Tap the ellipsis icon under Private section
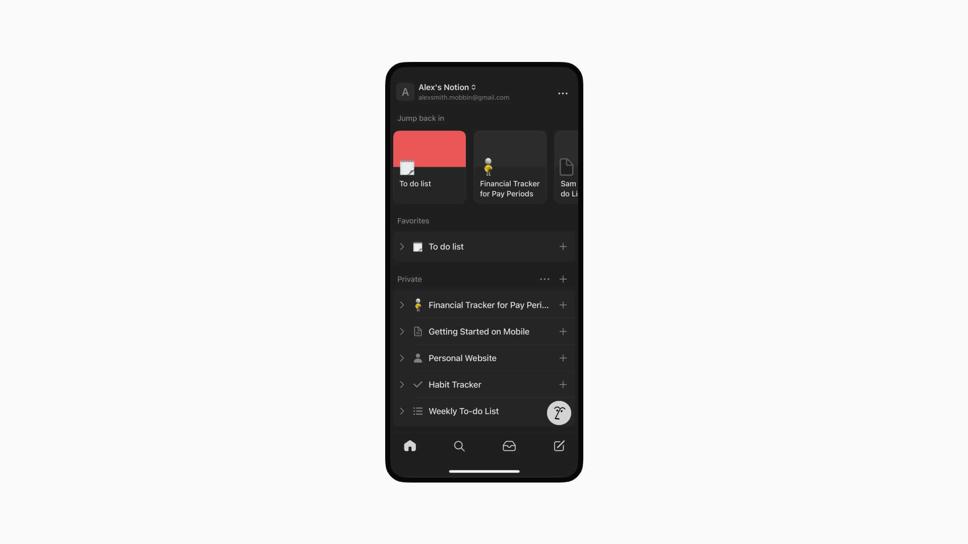Image resolution: width=968 pixels, height=544 pixels. pyautogui.click(x=544, y=279)
